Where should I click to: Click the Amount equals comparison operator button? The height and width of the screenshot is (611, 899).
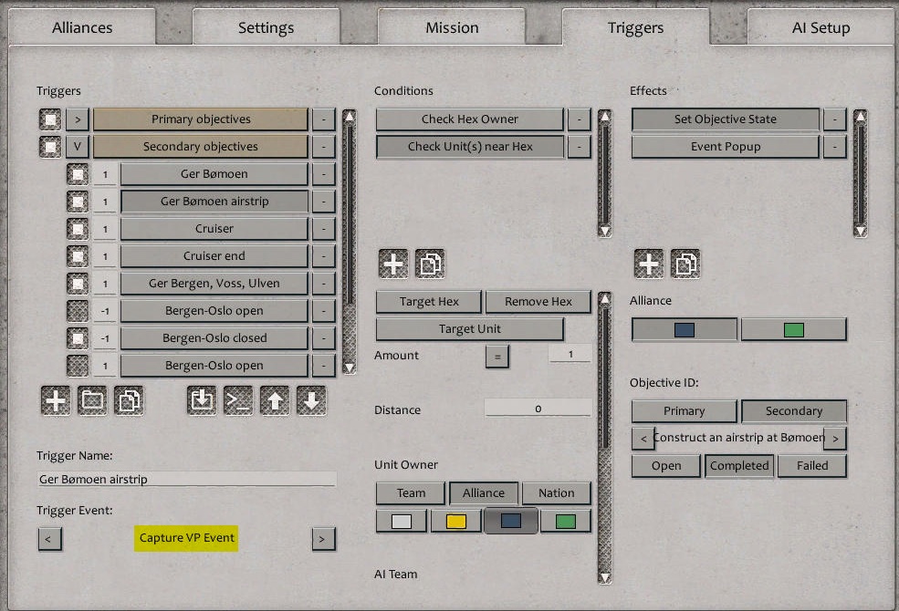(497, 357)
